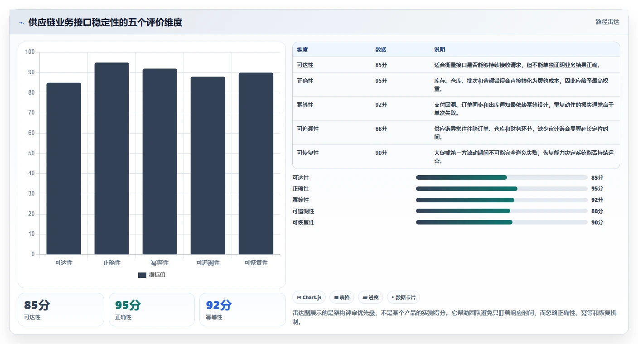
Task: Click the 正确性 bar in chart
Action: pos(112,158)
